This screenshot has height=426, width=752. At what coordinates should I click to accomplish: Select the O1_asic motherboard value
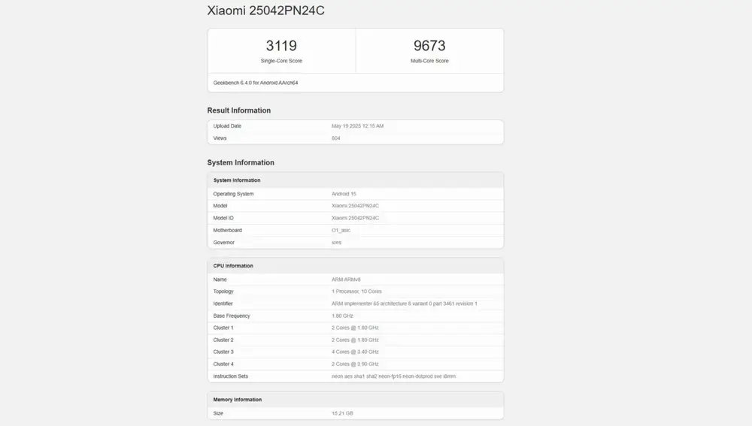click(x=341, y=231)
